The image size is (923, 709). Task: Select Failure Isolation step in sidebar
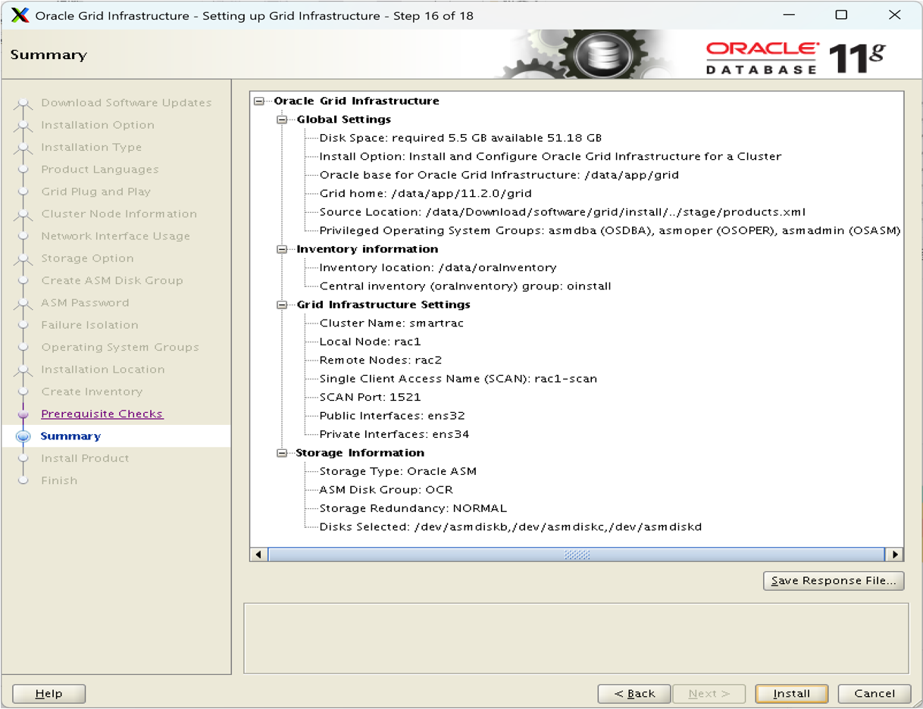coord(90,325)
